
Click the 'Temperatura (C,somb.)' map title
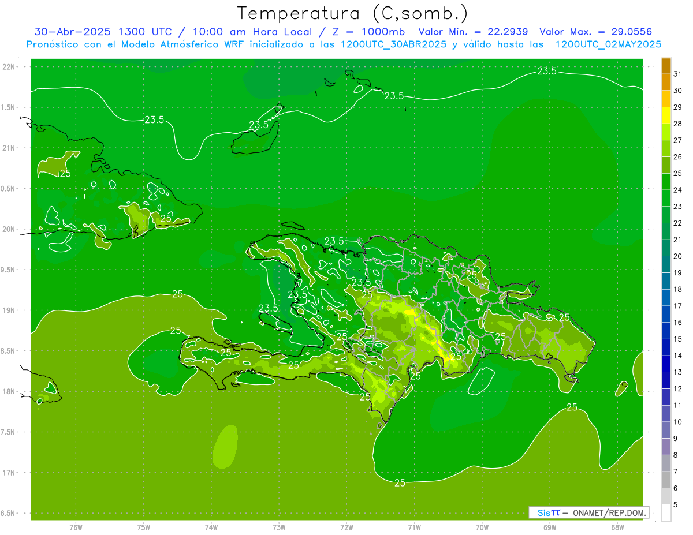[353, 13]
